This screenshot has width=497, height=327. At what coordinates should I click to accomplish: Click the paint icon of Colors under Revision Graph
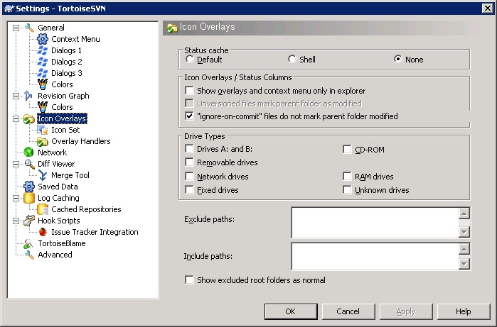pos(43,107)
